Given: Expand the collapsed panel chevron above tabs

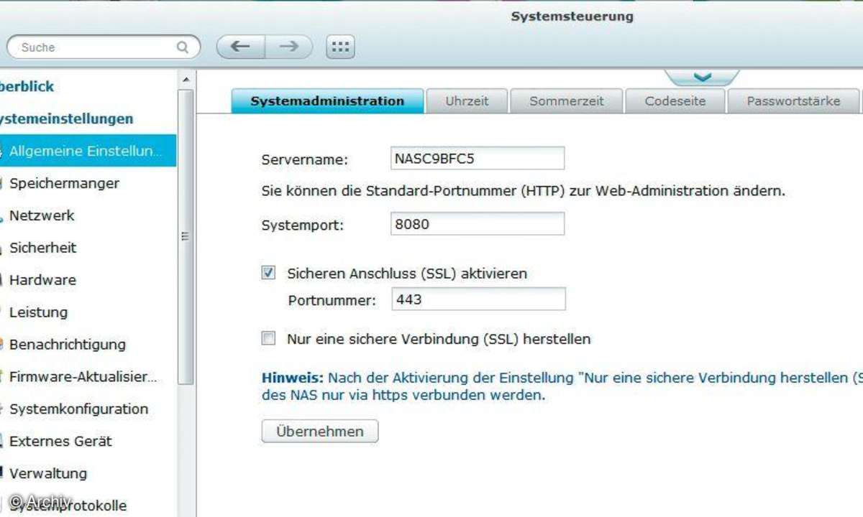Looking at the screenshot, I should [702, 77].
